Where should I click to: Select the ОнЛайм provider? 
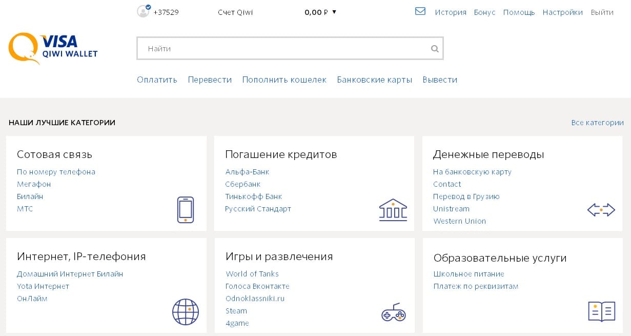(32, 299)
